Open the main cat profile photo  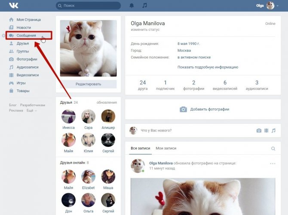point(89,48)
